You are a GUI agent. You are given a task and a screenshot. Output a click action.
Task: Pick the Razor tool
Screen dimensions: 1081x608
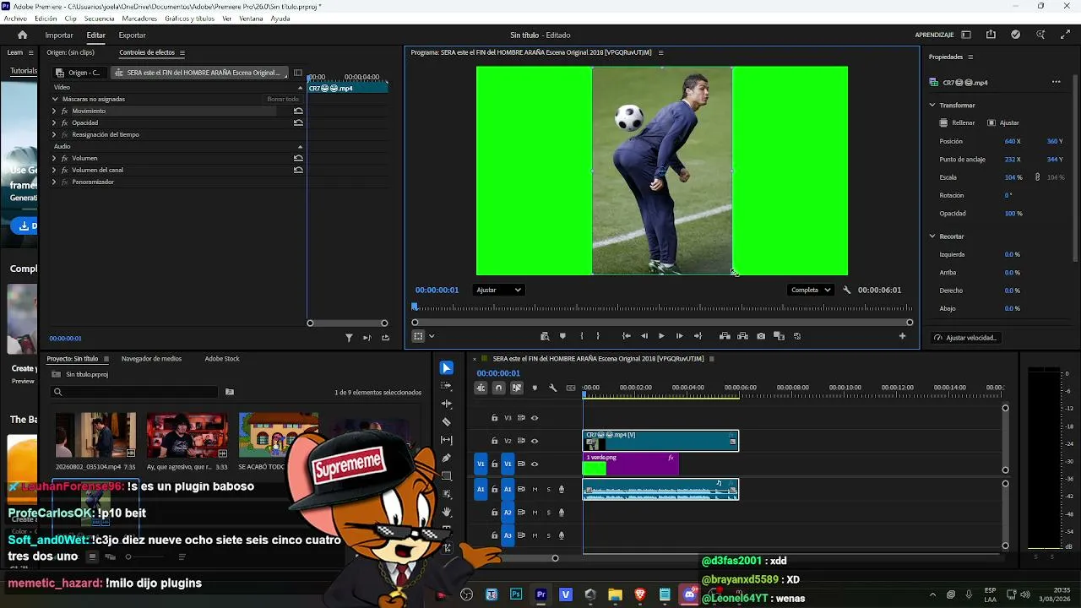[447, 421]
